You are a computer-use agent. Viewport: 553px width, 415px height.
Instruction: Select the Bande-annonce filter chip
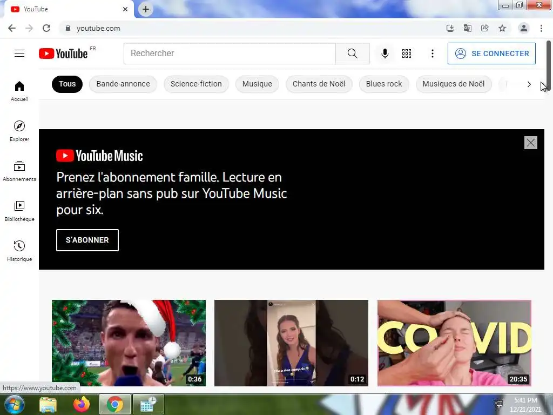(123, 84)
